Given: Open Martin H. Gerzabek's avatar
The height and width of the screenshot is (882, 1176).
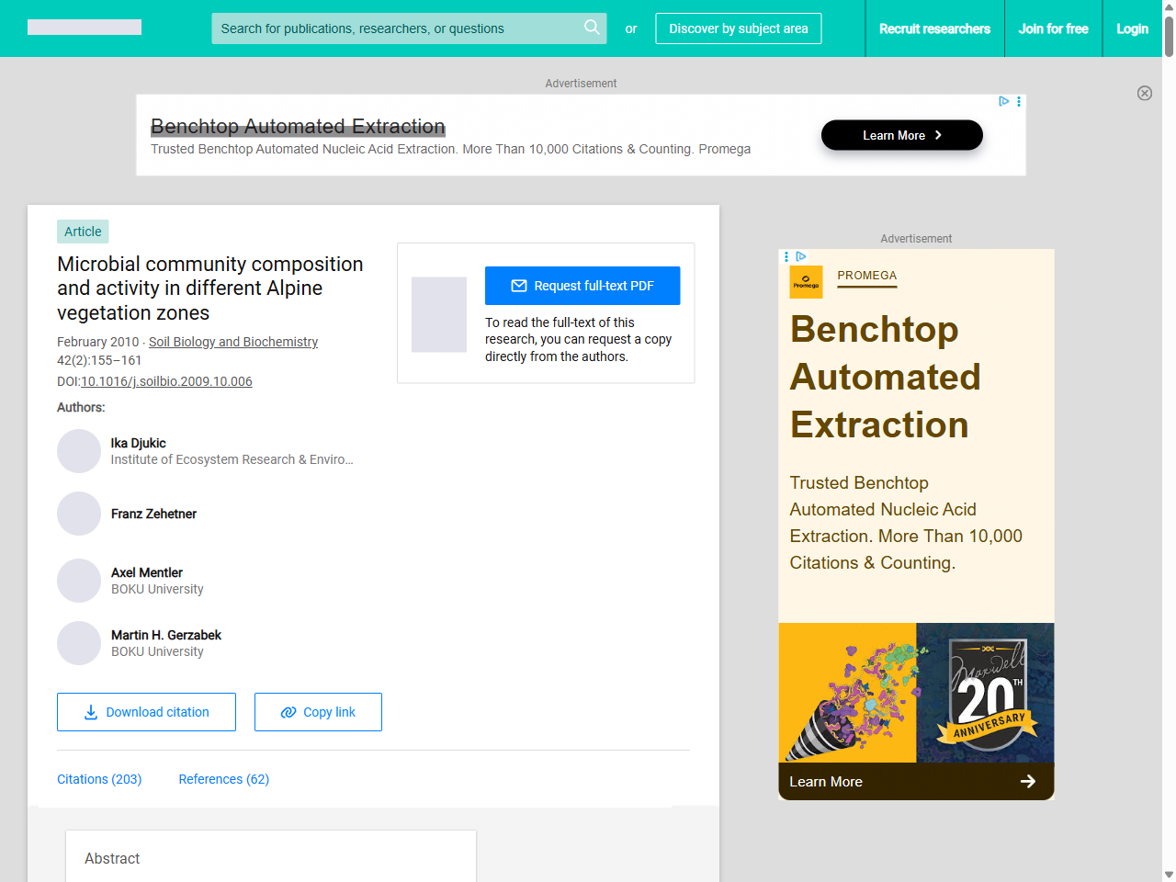Looking at the screenshot, I should point(79,643).
